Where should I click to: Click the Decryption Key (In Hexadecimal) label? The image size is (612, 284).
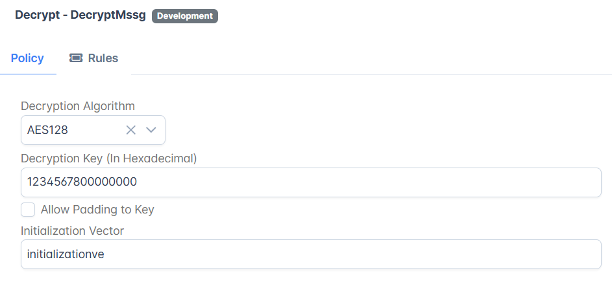[109, 158]
